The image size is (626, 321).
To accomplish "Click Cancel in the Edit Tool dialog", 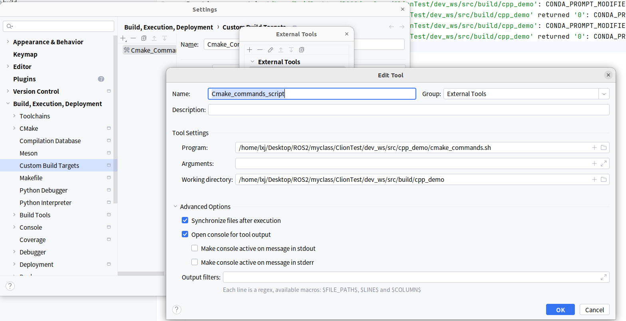I will 594,310.
